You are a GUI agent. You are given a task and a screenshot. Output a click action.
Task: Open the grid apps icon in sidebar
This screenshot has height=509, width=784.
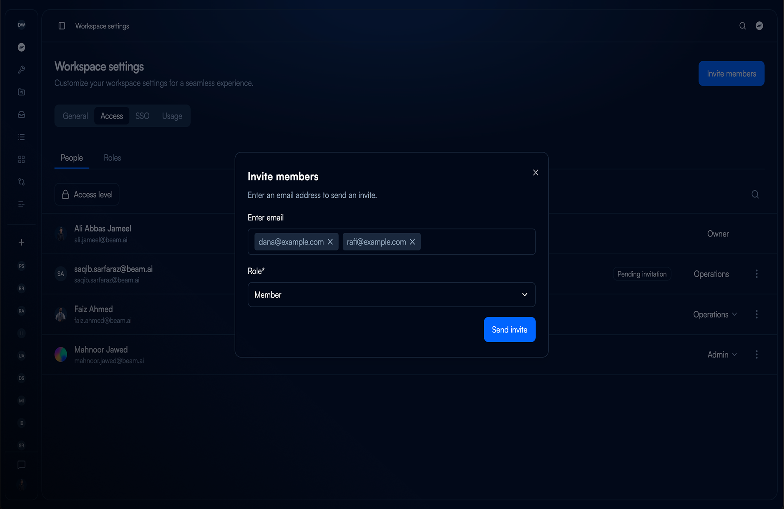point(21,159)
